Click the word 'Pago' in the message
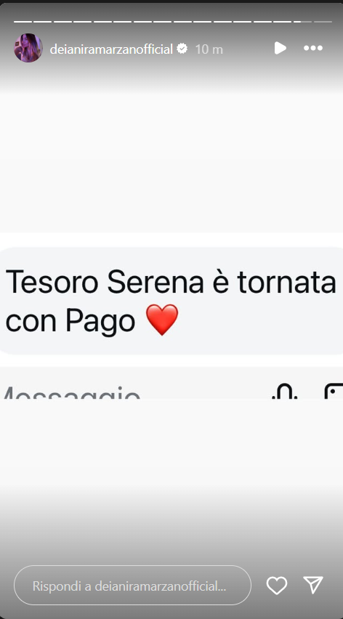The width and height of the screenshot is (343, 619). coord(100,320)
